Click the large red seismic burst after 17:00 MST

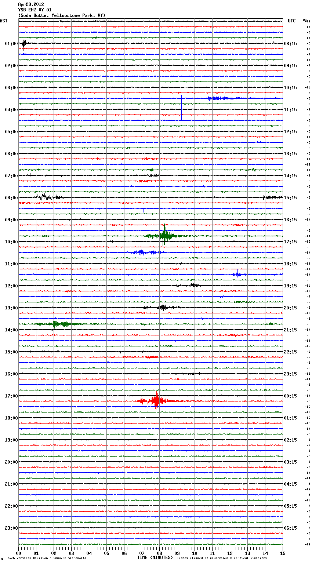pyautogui.click(x=157, y=400)
